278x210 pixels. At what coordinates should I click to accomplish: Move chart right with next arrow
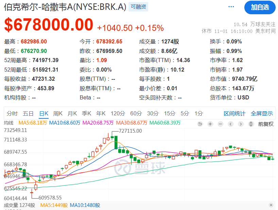(241, 124)
